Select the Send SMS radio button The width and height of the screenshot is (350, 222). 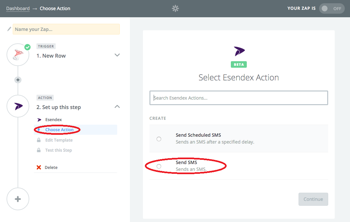pos(159,166)
